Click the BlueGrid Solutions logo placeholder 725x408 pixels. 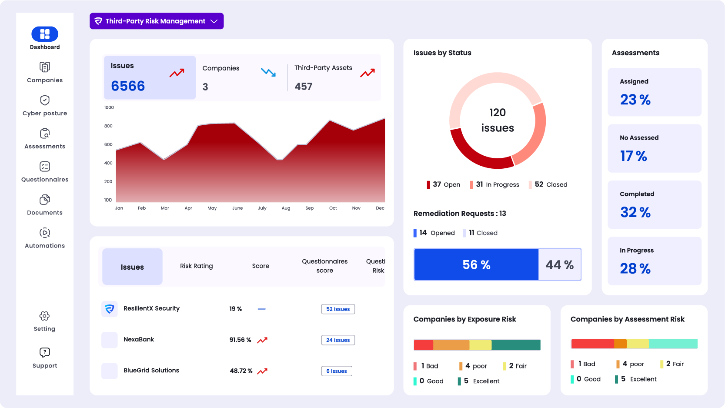point(110,371)
